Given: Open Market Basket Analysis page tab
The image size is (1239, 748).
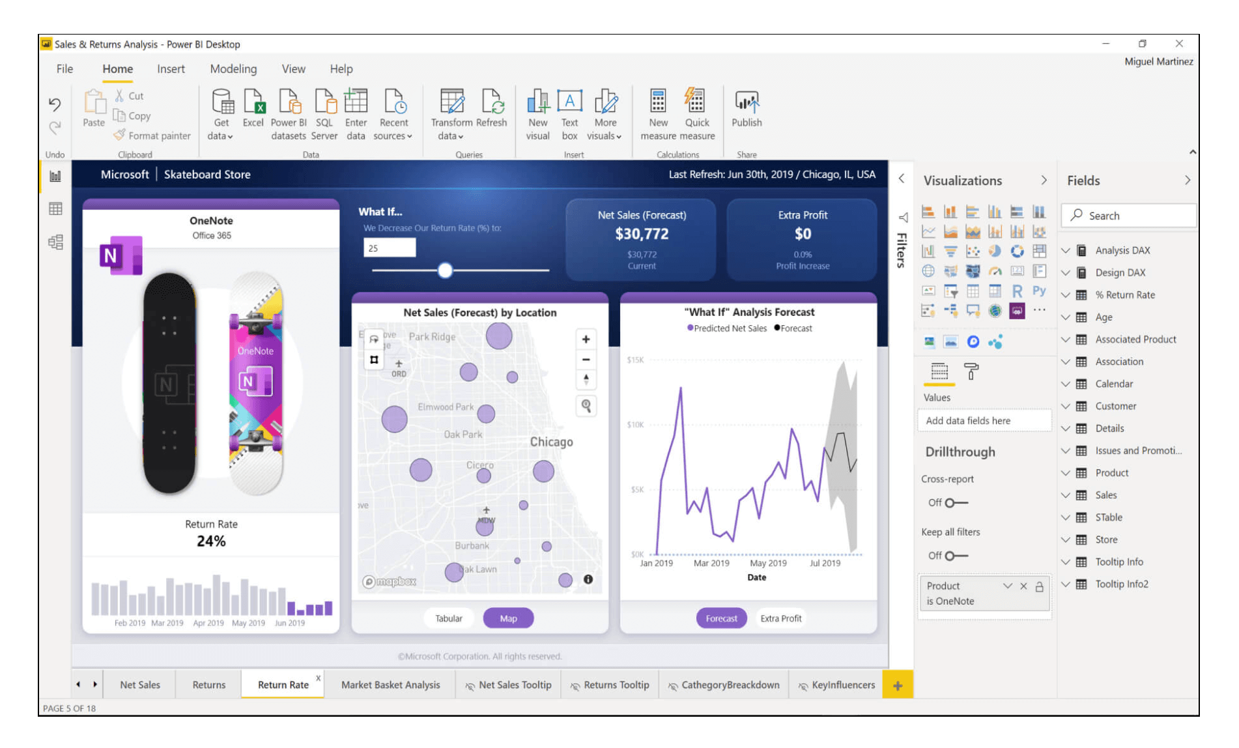Looking at the screenshot, I should click(390, 685).
